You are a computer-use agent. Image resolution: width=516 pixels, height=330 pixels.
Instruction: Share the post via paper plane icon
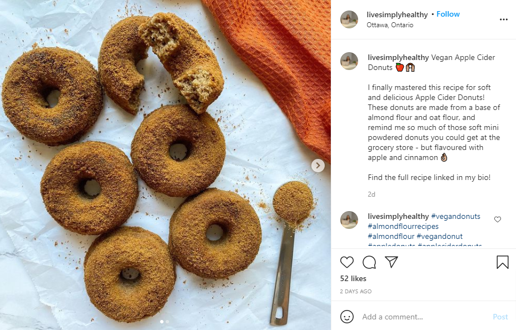[391, 262]
